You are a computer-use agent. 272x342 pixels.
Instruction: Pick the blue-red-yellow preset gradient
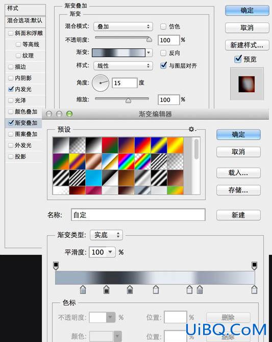143,145
